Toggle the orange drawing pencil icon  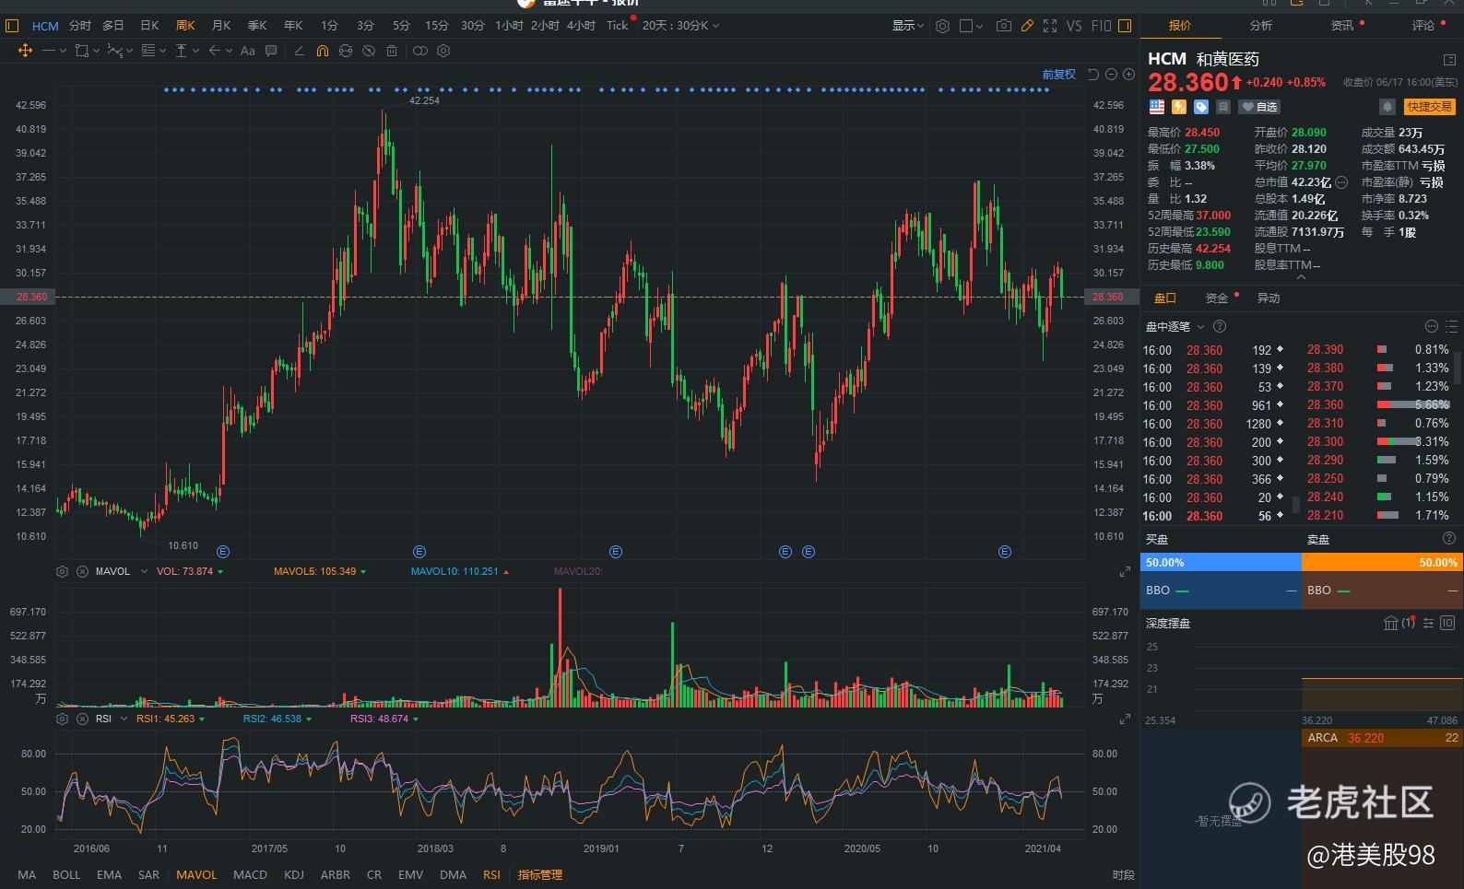click(1026, 26)
